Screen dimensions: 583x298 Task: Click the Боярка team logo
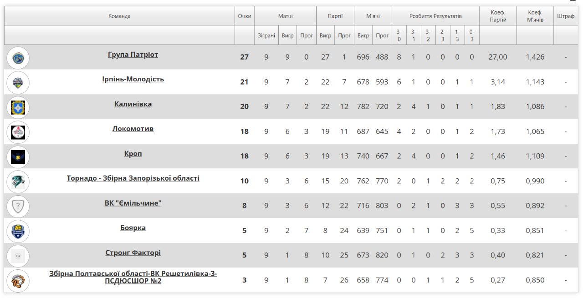(x=18, y=231)
